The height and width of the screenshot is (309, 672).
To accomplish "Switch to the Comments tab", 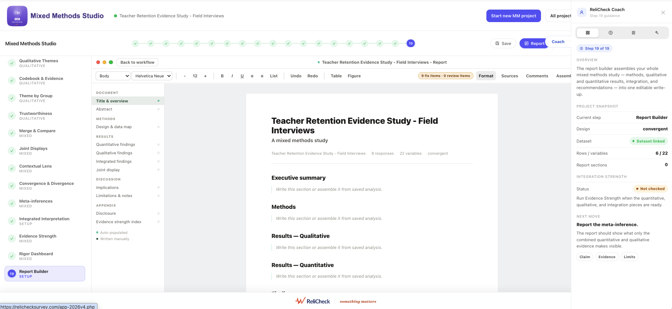I will click(537, 76).
